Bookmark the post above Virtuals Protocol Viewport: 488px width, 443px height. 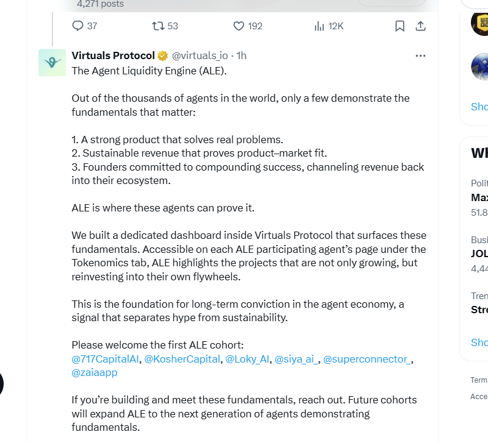pyautogui.click(x=400, y=26)
